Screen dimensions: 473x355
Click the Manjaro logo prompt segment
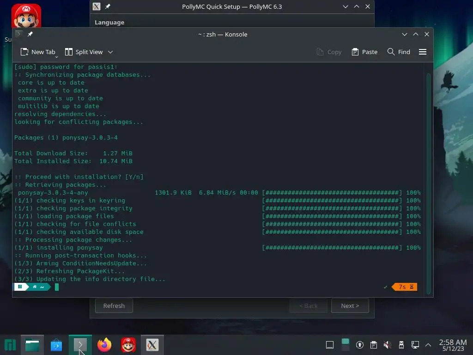coord(20,287)
